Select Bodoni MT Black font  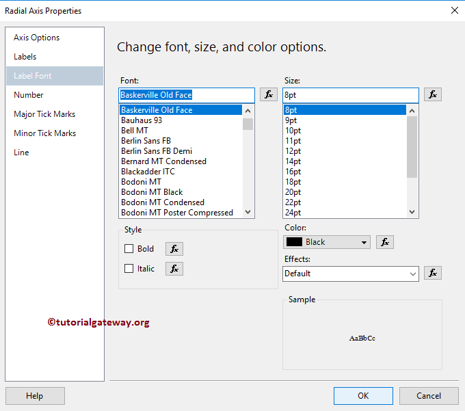tap(181, 192)
